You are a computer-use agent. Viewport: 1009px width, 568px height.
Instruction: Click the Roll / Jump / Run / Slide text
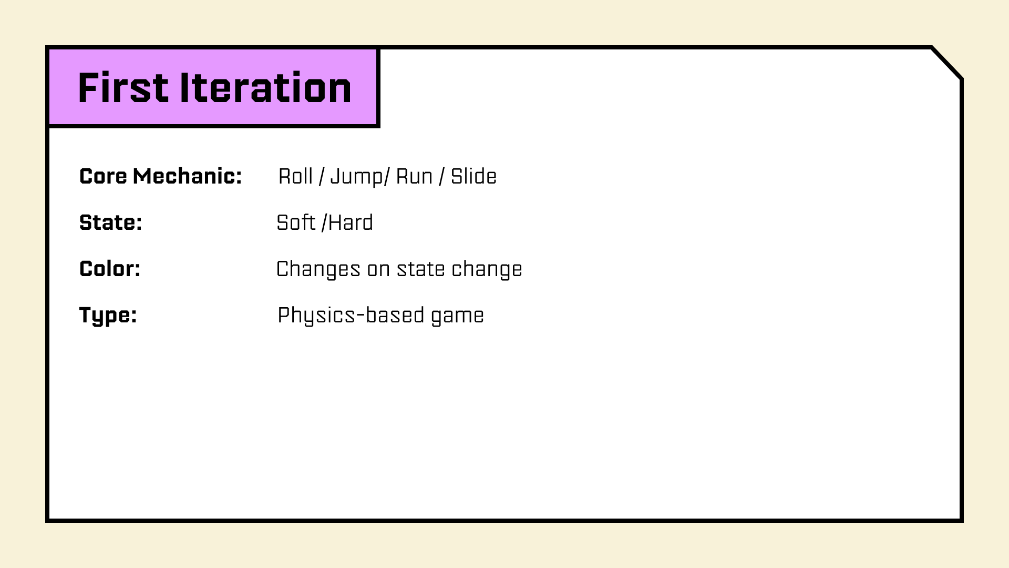point(387,177)
